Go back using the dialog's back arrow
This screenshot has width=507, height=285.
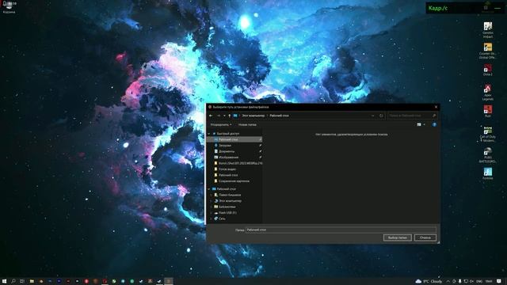pos(211,116)
